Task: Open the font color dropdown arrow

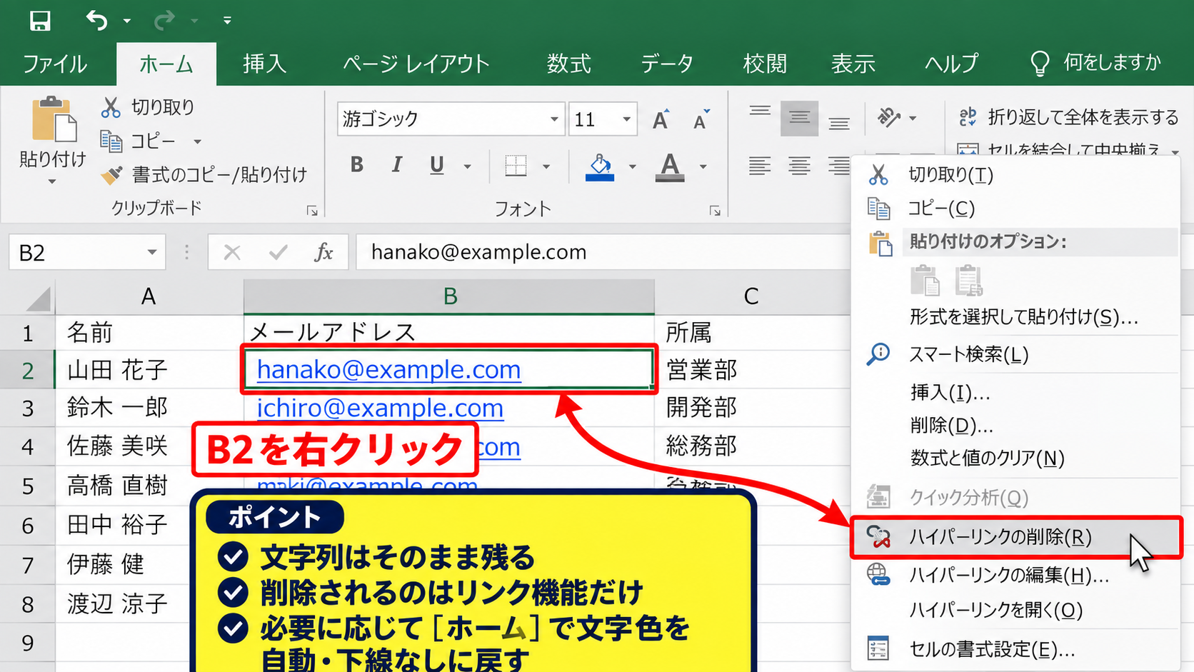Action: pyautogui.click(x=703, y=167)
